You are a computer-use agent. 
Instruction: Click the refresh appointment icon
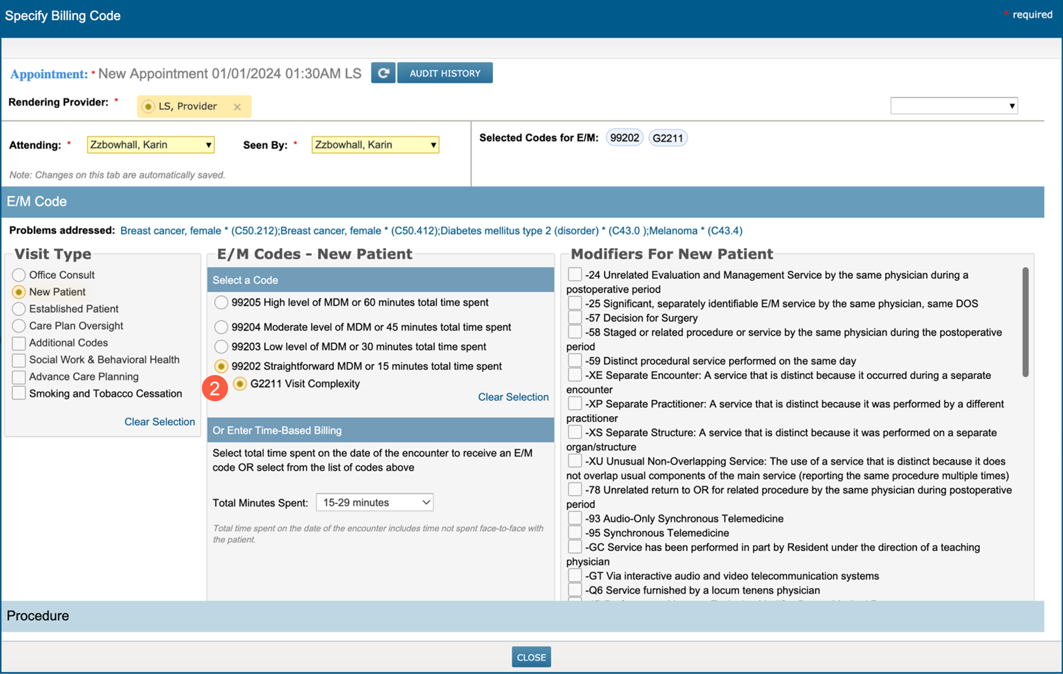tap(383, 73)
